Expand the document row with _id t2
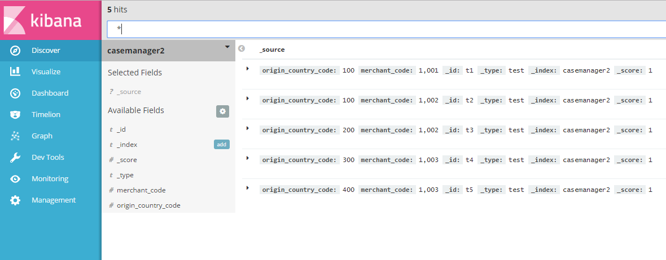 248,98
